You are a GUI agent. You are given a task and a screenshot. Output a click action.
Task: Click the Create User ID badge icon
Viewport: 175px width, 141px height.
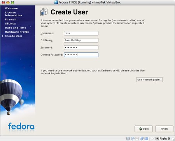point(44,12)
